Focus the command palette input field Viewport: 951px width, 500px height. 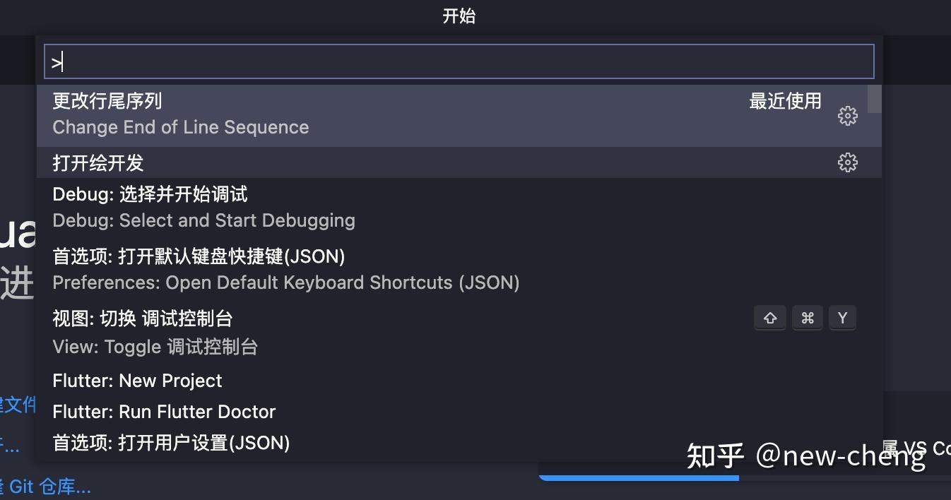point(459,62)
